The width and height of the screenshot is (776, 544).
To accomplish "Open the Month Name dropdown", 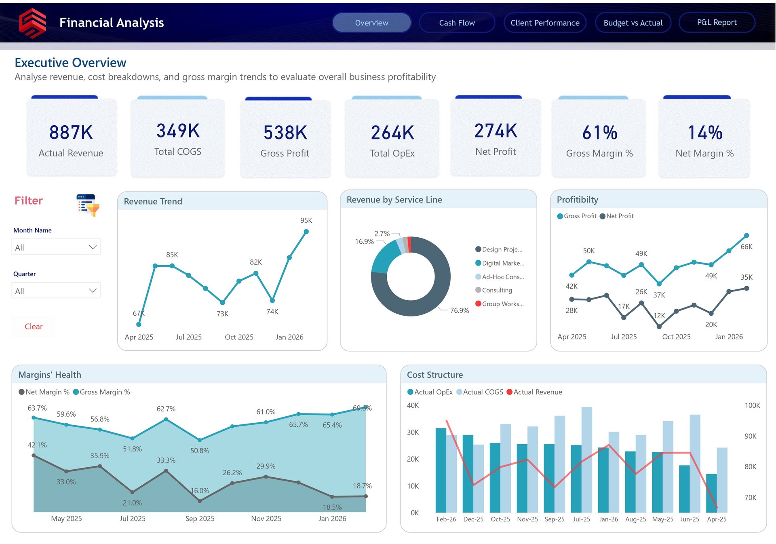I will pyautogui.click(x=56, y=247).
